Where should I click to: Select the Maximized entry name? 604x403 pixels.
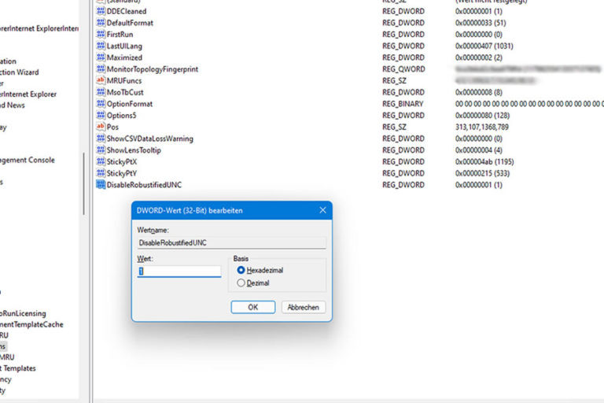pyautogui.click(x=124, y=57)
